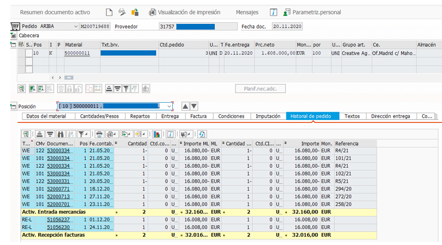
Task: Open the export dropdown in history toolbar
Action: coord(126,134)
